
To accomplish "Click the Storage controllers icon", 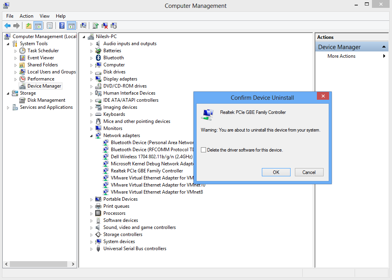I will coord(98,234).
